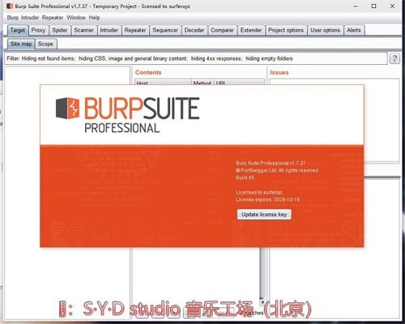Open the Burp menu
The image size is (405, 324).
click(x=12, y=18)
